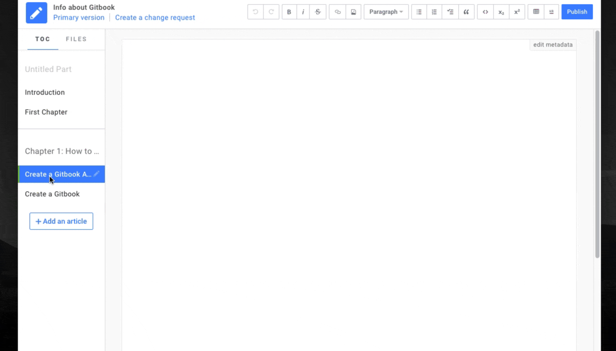Screen dimensions: 616x351
Task: Insert a task checklist
Action: click(450, 12)
